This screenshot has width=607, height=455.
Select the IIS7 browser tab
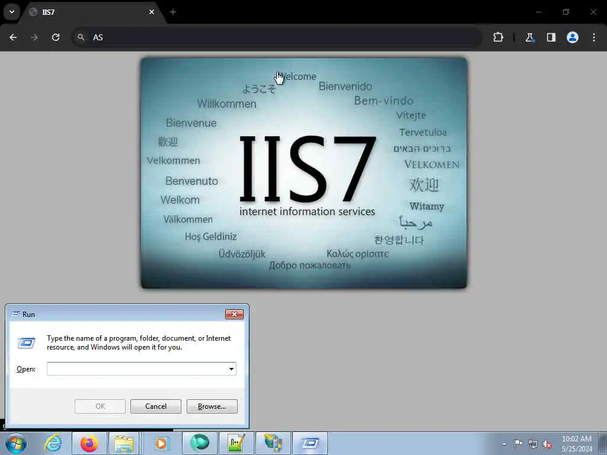point(93,12)
